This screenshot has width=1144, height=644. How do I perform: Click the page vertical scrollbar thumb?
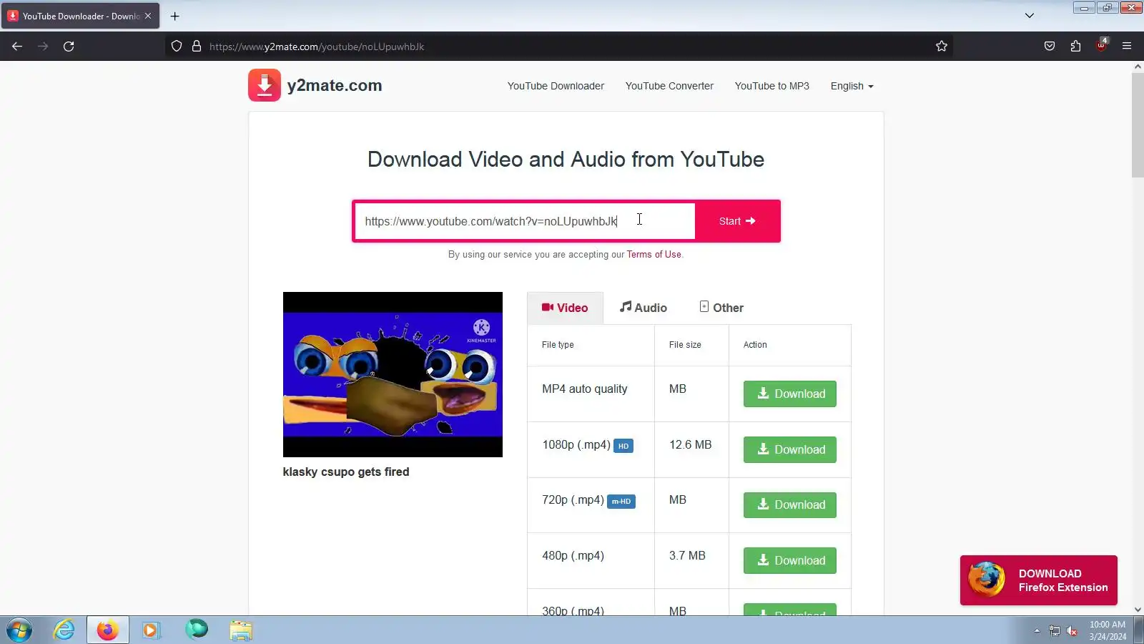click(1138, 125)
